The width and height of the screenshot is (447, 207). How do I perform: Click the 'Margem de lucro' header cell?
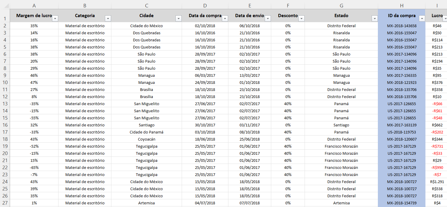click(x=34, y=16)
